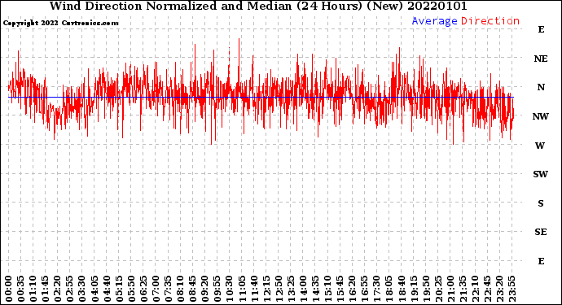This screenshot has width=562, height=305.
Task: Click the 'W' direction axis label
Action: point(540,146)
